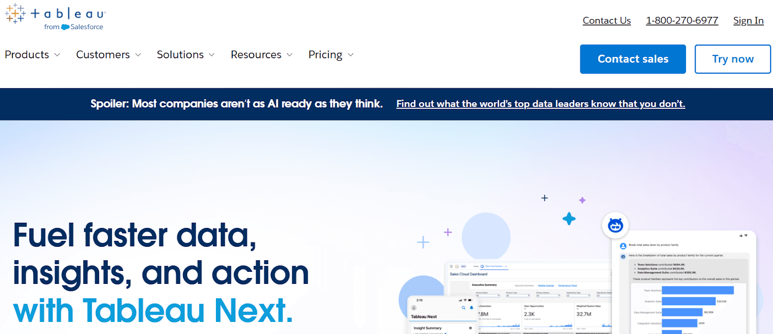The height and width of the screenshot is (334, 773).
Task: Expand the Solutions chevron arrow
Action: (x=212, y=55)
